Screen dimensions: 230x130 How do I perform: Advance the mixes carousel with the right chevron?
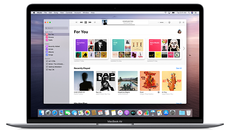pos(184,48)
